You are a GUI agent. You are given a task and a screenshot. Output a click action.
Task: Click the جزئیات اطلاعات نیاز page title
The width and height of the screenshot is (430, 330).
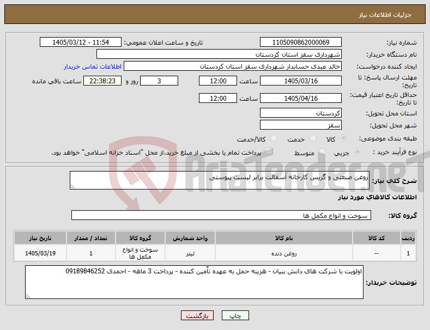coord(385,15)
